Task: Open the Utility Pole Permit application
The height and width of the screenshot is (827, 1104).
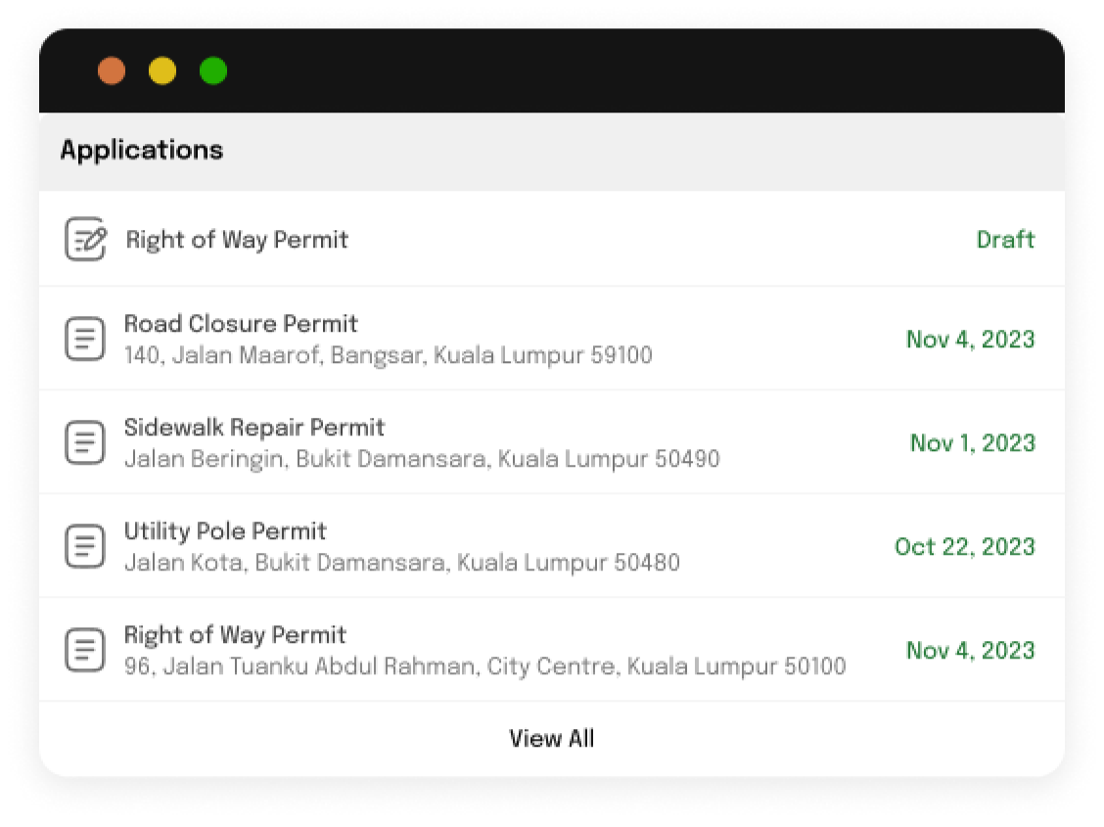Action: (552, 546)
